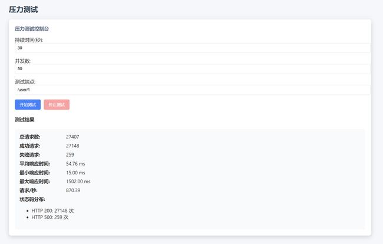Click the 请求/秒 value 870.39

[x=73, y=190]
